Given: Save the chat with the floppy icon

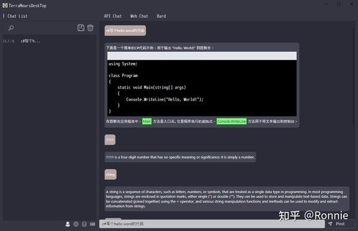Looking at the screenshot, I should [x=81, y=28].
